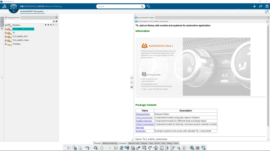Click the Package Browser filter field
Image resolution: width=270 pixels, height=151 pixels.
(x=28, y=22)
